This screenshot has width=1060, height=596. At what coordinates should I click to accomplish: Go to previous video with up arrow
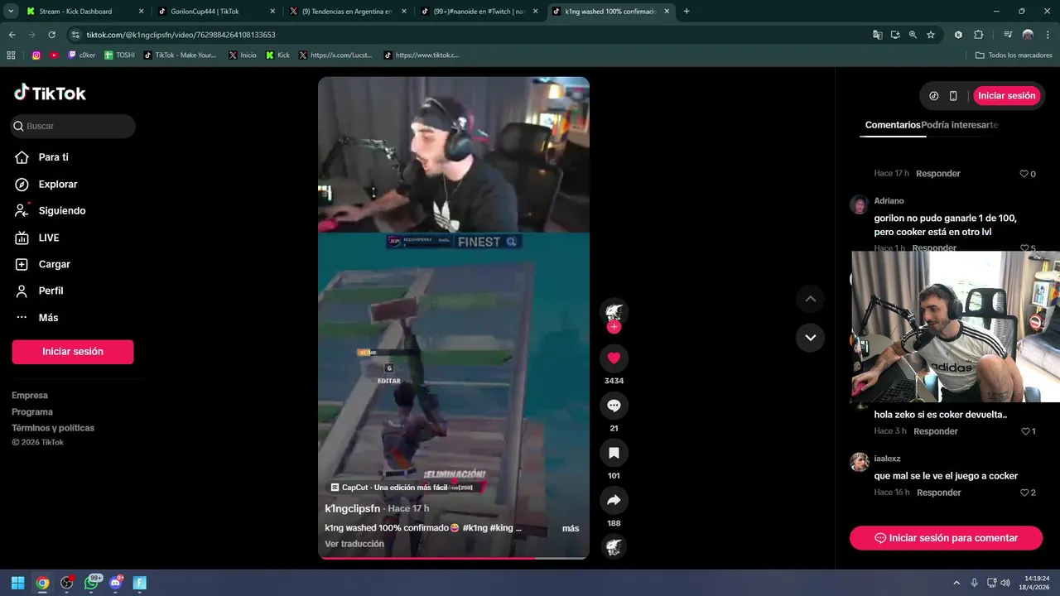point(810,299)
